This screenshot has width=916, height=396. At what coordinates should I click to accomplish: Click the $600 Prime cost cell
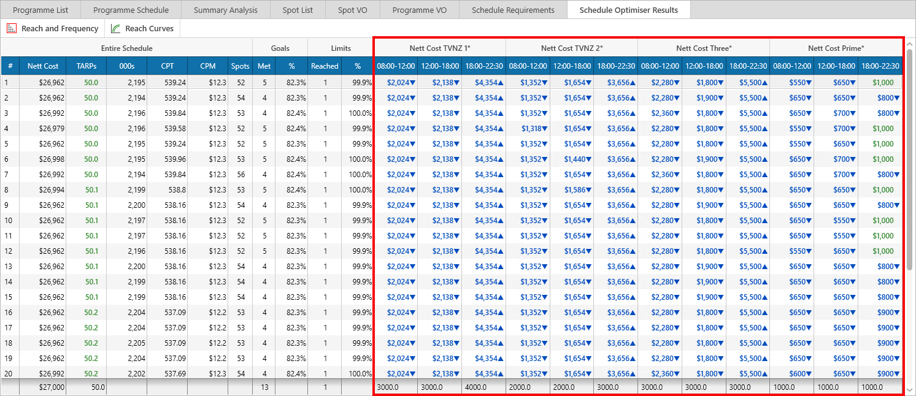791,374
